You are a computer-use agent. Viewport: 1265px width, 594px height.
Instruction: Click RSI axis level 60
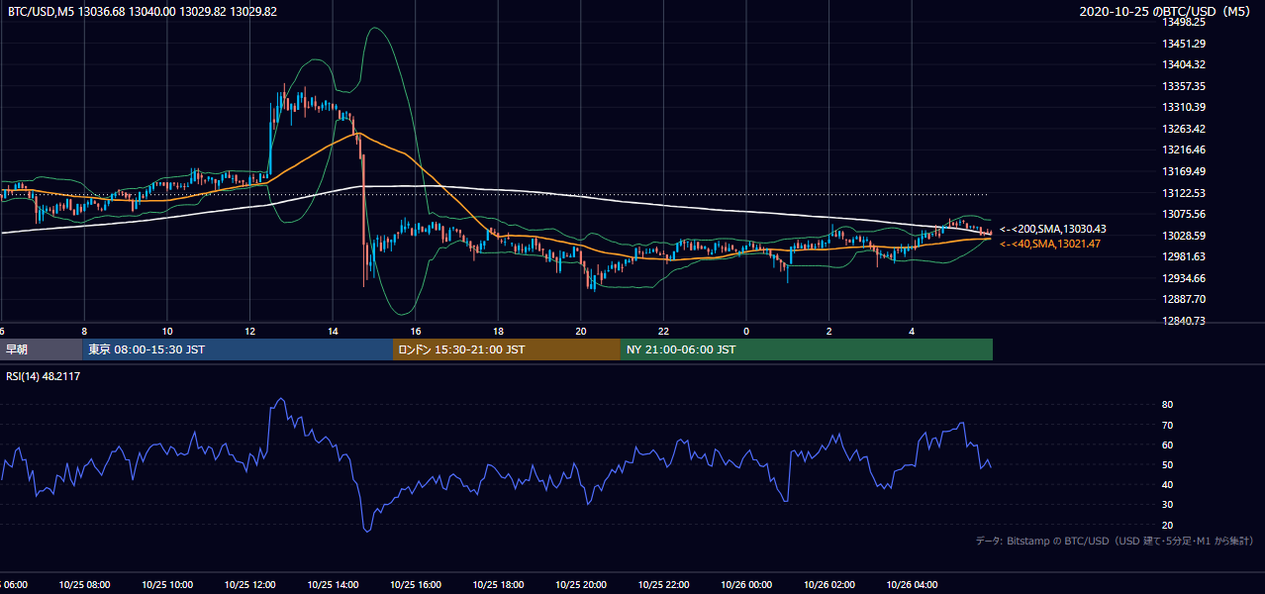(x=1167, y=445)
